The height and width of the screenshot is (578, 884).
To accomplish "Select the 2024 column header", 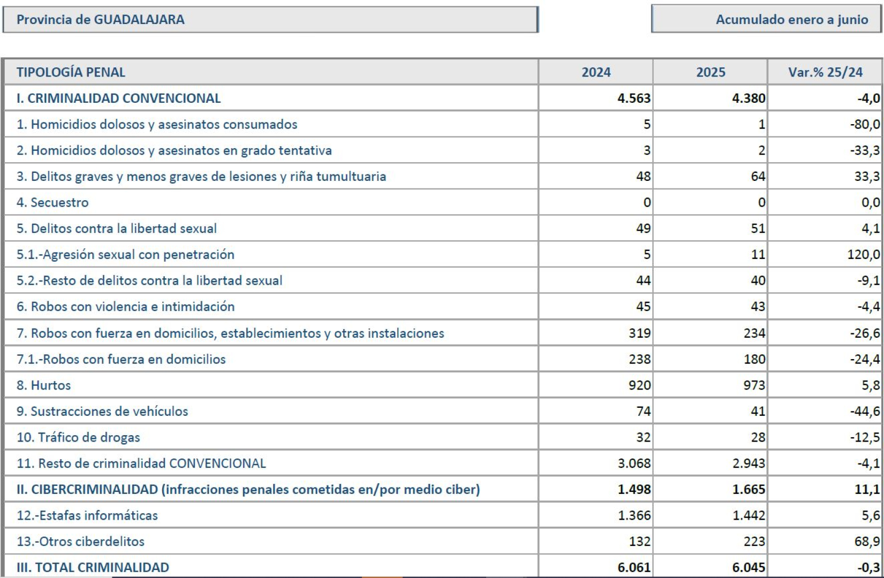I will 595,72.
